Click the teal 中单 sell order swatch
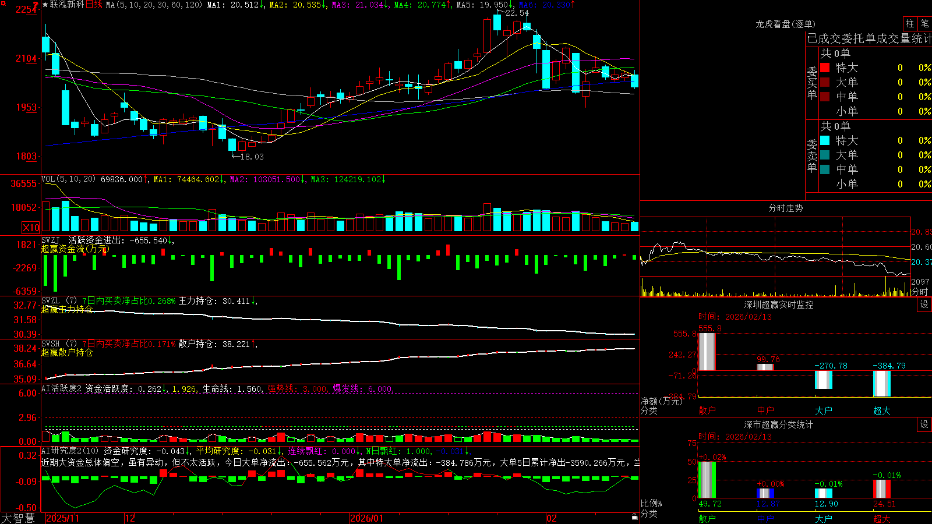Viewport: 932px width, 524px height. [x=825, y=169]
